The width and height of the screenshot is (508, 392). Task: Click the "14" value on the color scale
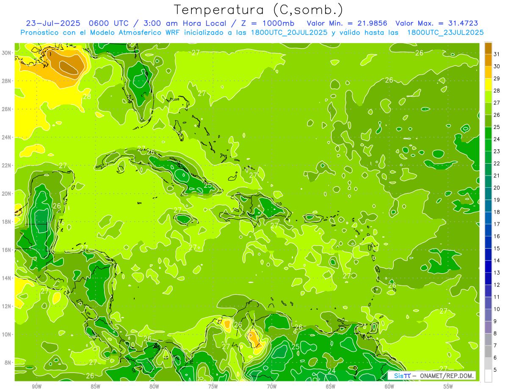point(497,260)
